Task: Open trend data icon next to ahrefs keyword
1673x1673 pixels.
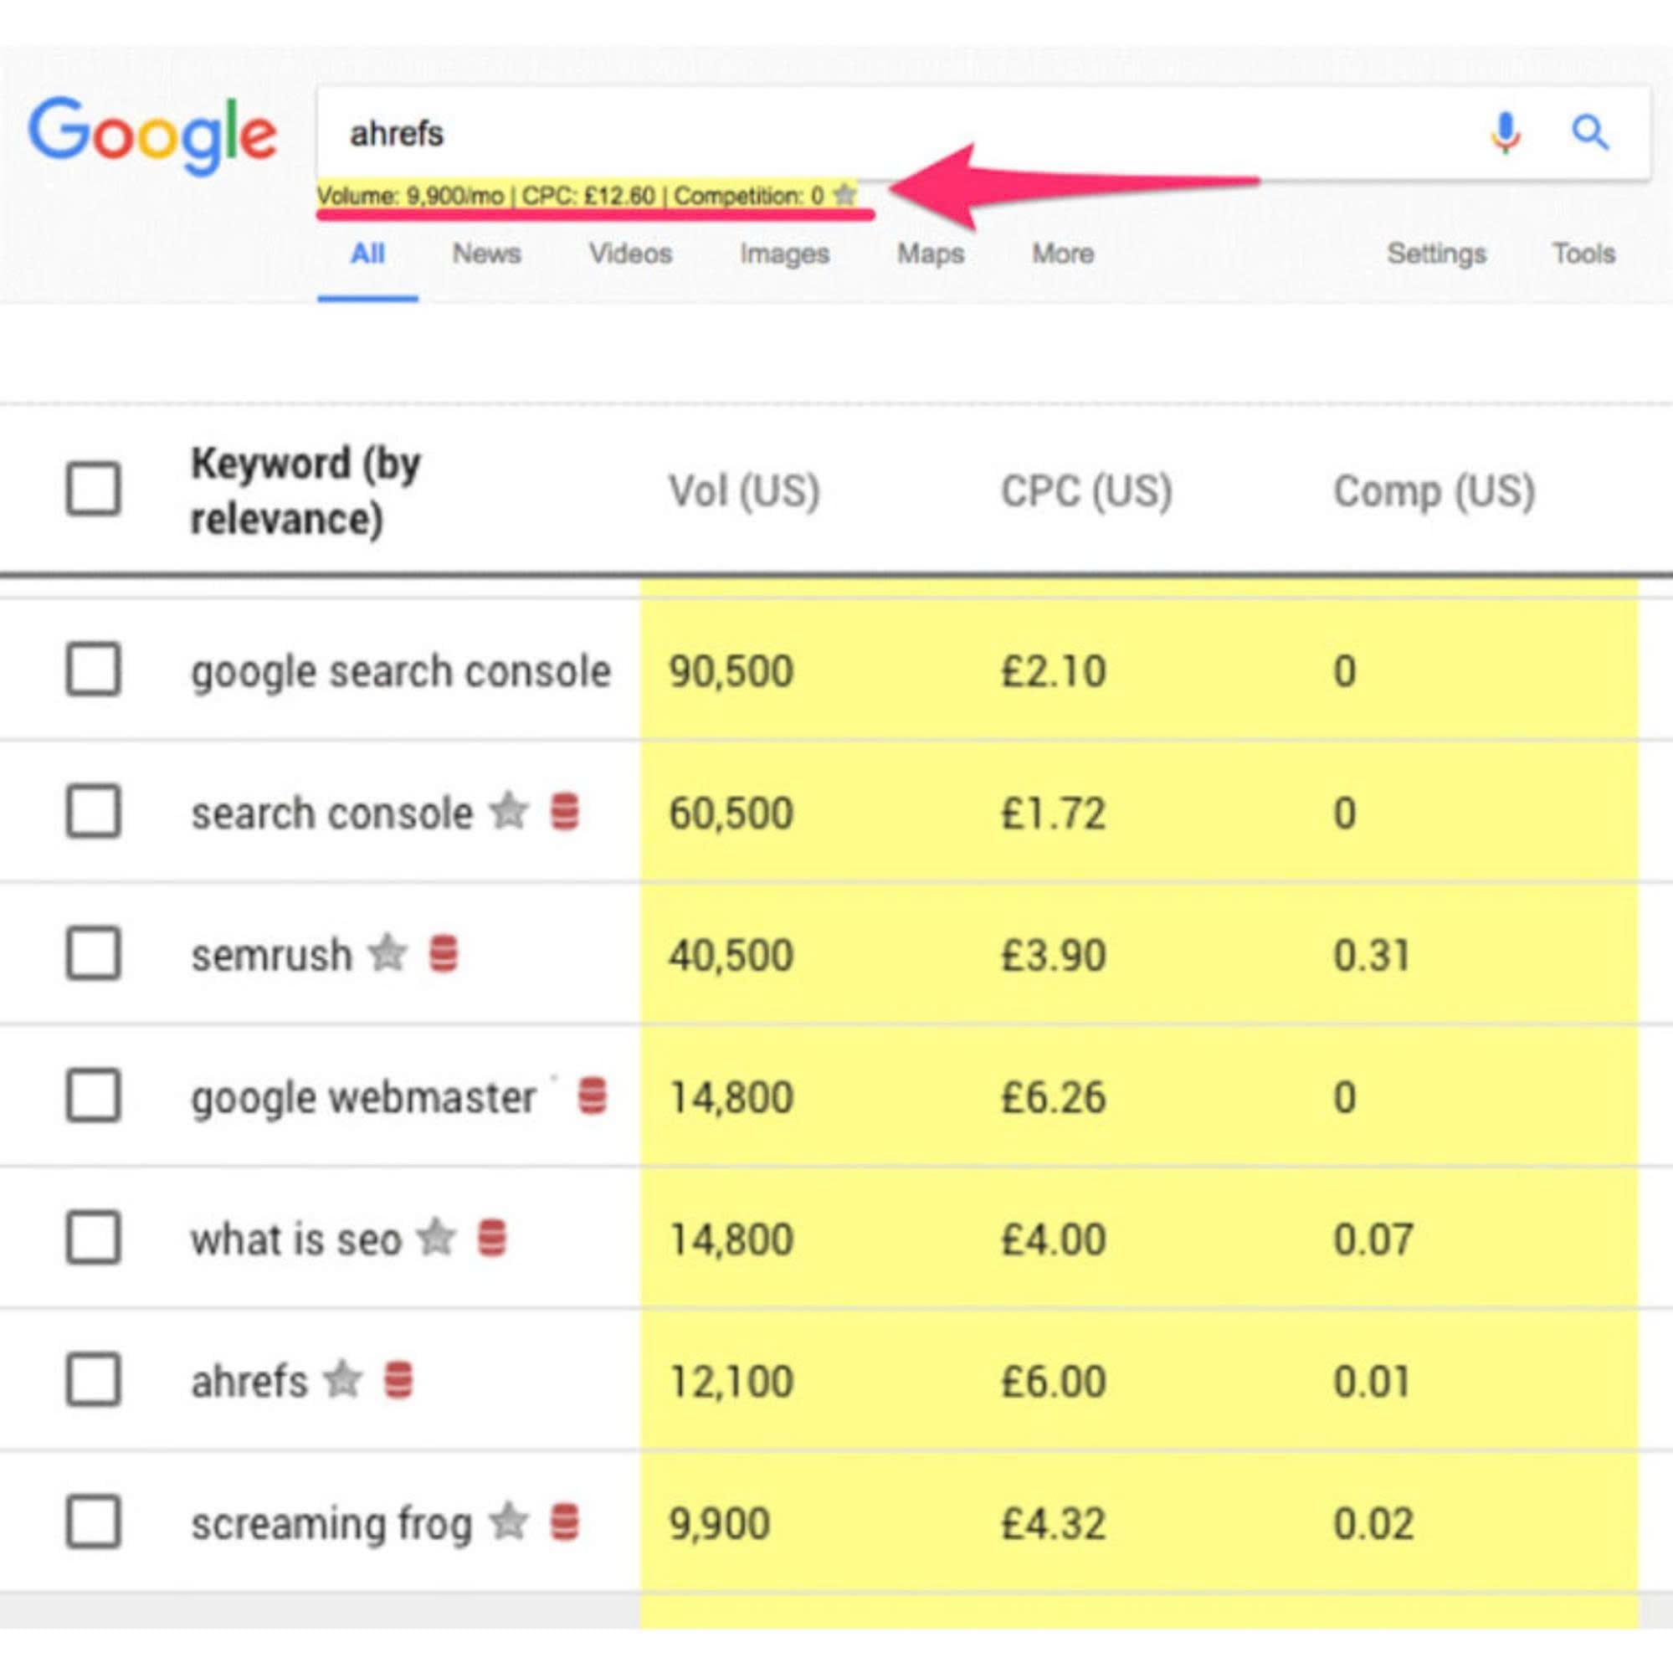Action: click(398, 1381)
